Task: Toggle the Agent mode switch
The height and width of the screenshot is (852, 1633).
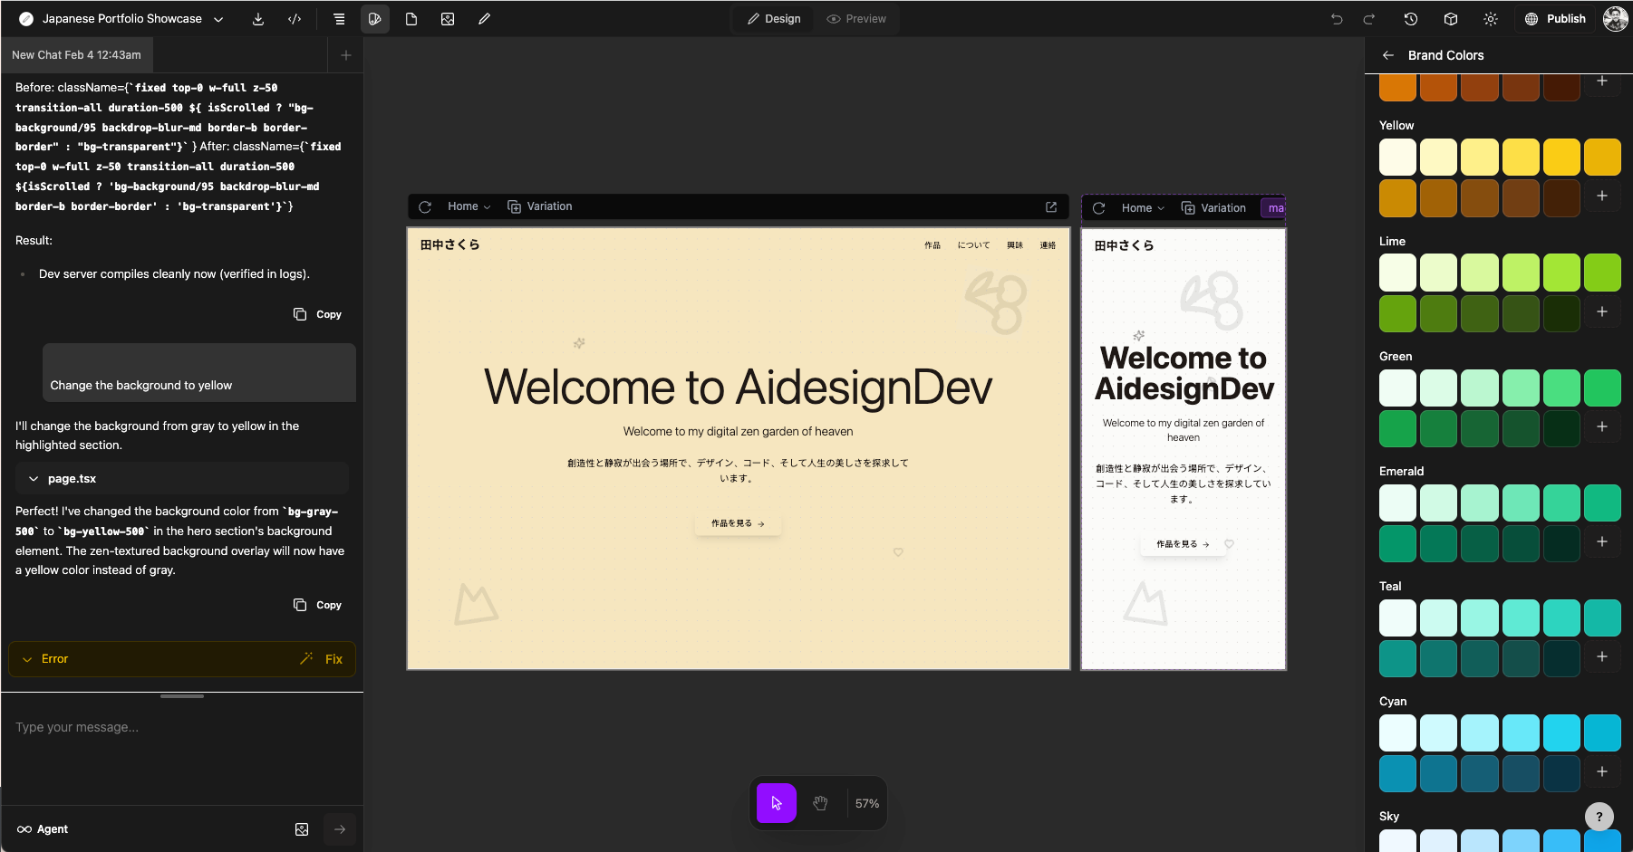Action: click(x=43, y=828)
